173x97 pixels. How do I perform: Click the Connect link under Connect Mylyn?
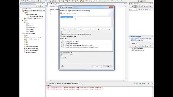[134, 39]
